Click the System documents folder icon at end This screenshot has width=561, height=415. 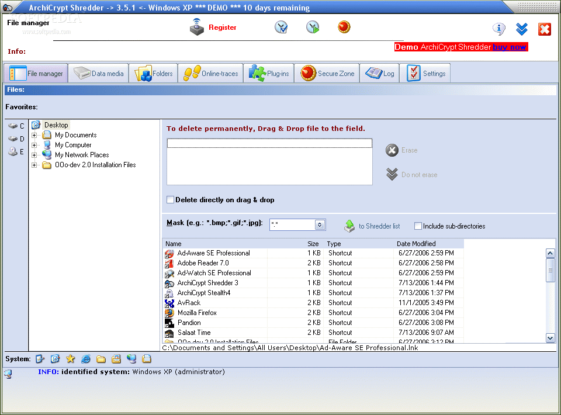[147, 359]
